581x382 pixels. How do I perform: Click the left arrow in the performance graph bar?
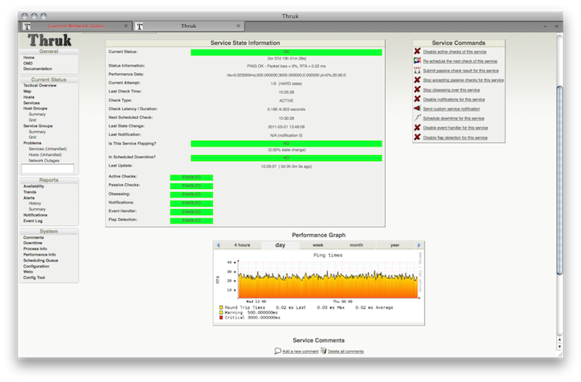click(x=218, y=245)
